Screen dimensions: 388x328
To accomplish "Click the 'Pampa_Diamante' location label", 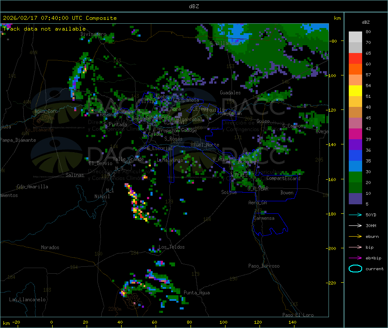I will click(x=18, y=140).
